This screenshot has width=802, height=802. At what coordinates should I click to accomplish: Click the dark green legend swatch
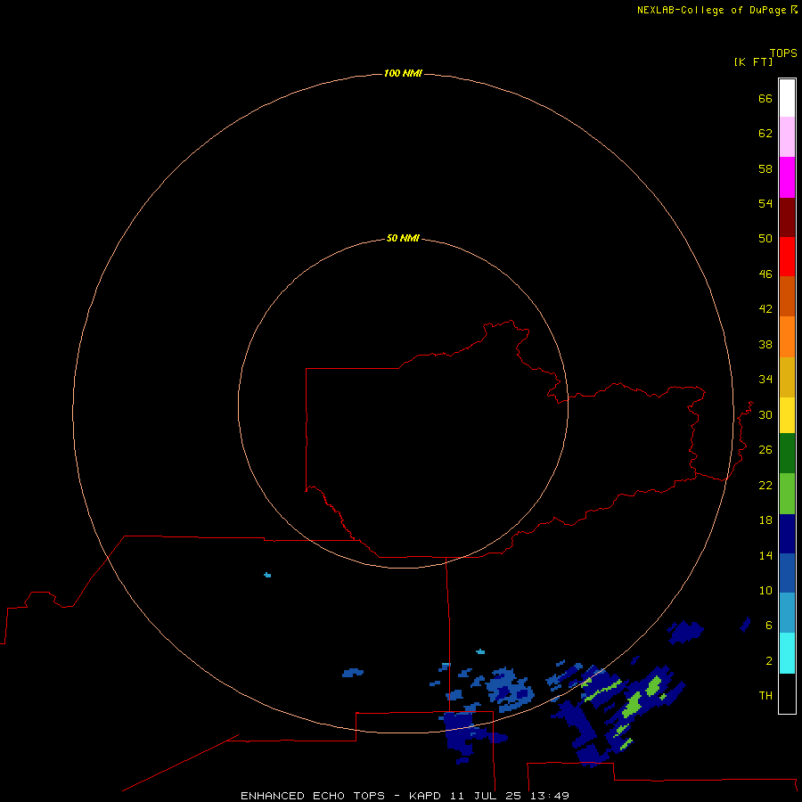click(787, 454)
